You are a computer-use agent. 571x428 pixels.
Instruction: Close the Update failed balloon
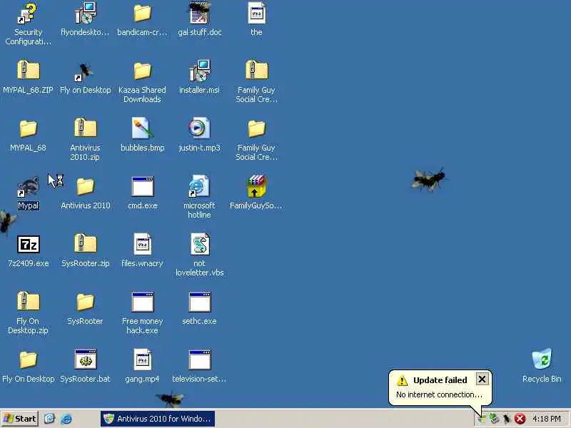coord(482,379)
